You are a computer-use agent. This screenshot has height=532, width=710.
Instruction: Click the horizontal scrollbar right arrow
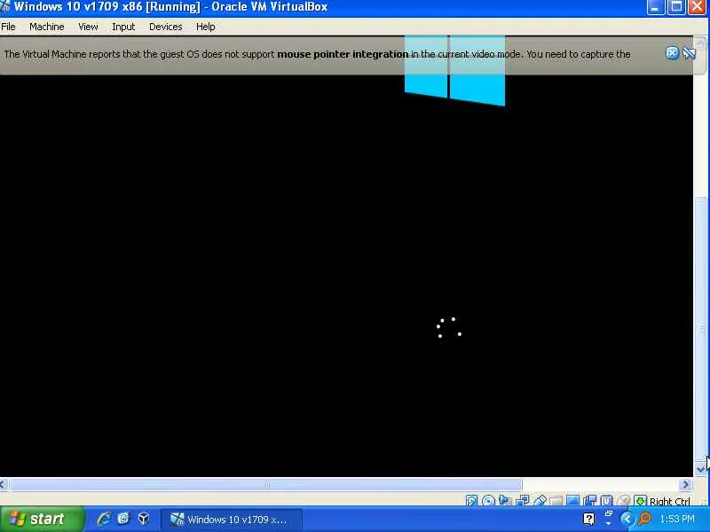[685, 485]
